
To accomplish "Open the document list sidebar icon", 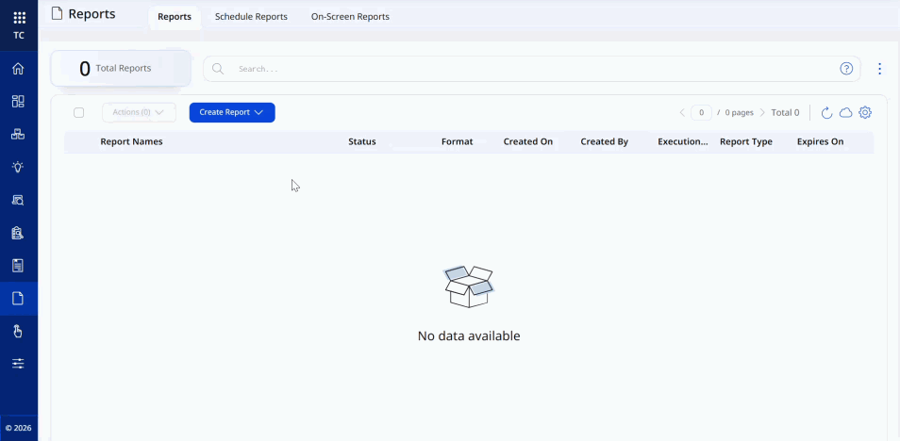I will click(18, 266).
